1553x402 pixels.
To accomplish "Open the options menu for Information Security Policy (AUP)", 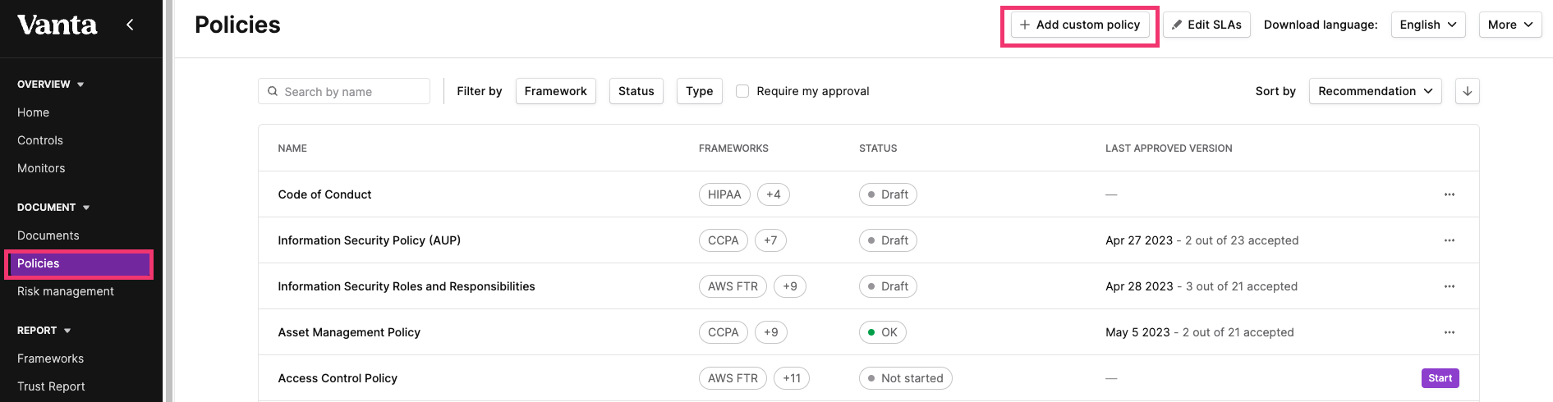I will 1449,240.
